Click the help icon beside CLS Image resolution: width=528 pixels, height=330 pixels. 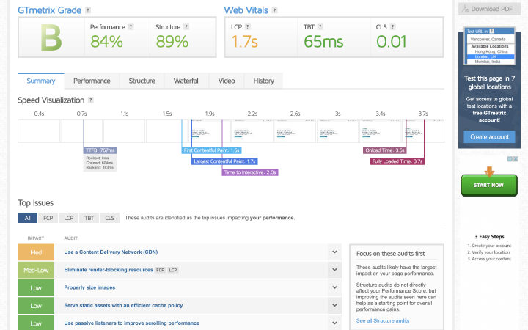[392, 27]
